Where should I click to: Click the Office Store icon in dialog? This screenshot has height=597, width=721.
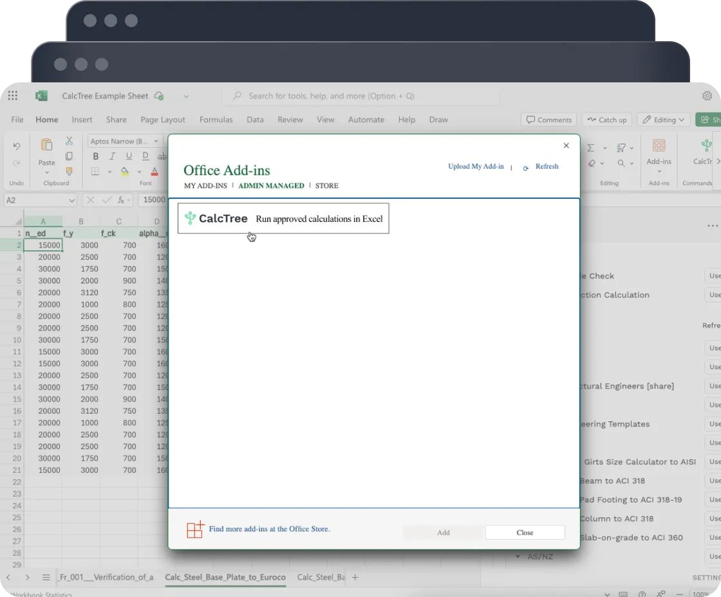coord(196,529)
